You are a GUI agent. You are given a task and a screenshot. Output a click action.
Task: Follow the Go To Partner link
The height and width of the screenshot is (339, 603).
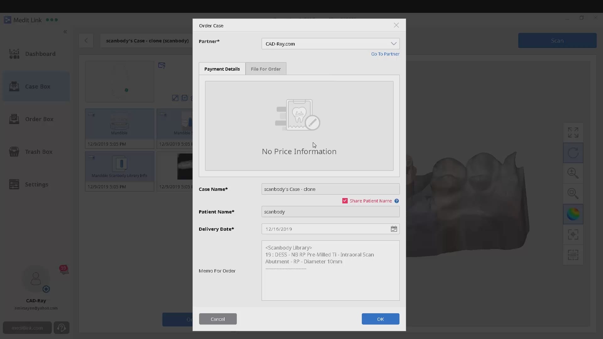[385, 54]
